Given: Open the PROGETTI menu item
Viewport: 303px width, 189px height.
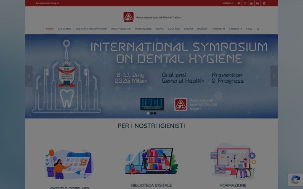Looking at the screenshot, I should (x=218, y=29).
